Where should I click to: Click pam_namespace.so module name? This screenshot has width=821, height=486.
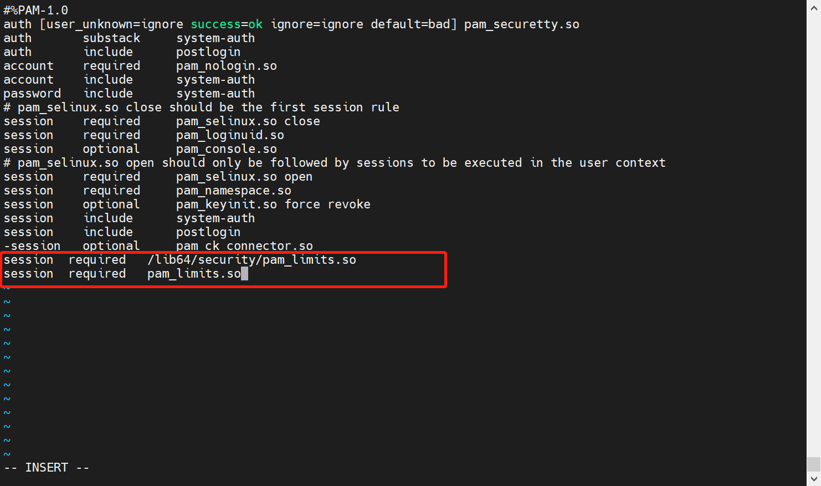click(233, 191)
